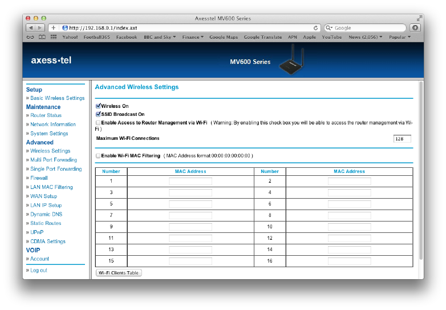Click the downloads button beside search
The width and height of the screenshot is (446, 310).
[x=415, y=27]
